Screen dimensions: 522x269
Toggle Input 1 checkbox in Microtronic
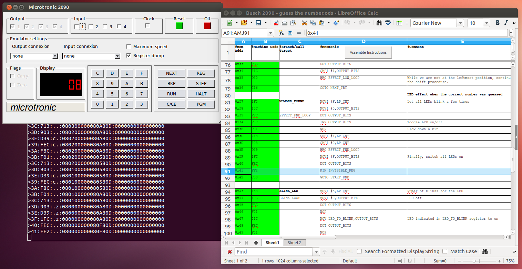(x=76, y=27)
